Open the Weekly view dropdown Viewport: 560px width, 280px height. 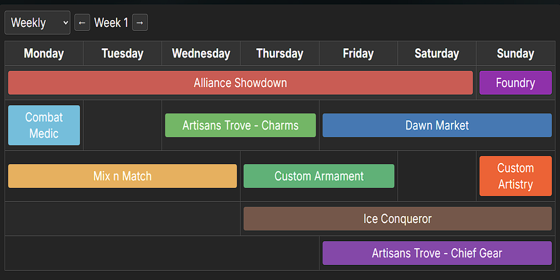37,23
